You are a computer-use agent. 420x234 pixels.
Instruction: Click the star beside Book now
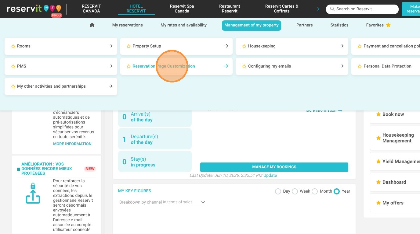[378, 114]
